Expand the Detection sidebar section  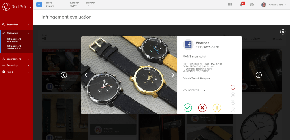pos(17,25)
